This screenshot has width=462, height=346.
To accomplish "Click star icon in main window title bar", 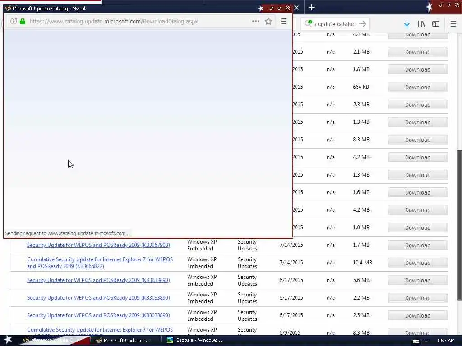I will 430,7.
